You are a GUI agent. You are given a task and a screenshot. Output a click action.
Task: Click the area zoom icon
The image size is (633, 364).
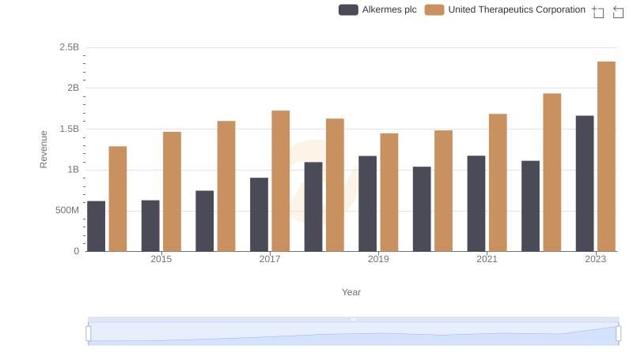coord(598,12)
